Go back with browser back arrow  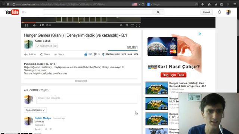click(4, 4)
